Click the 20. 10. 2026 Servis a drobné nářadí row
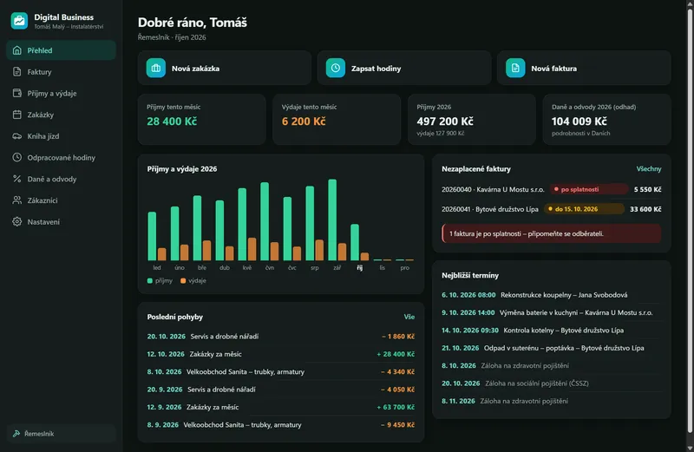The height and width of the screenshot is (452, 694). [x=281, y=337]
